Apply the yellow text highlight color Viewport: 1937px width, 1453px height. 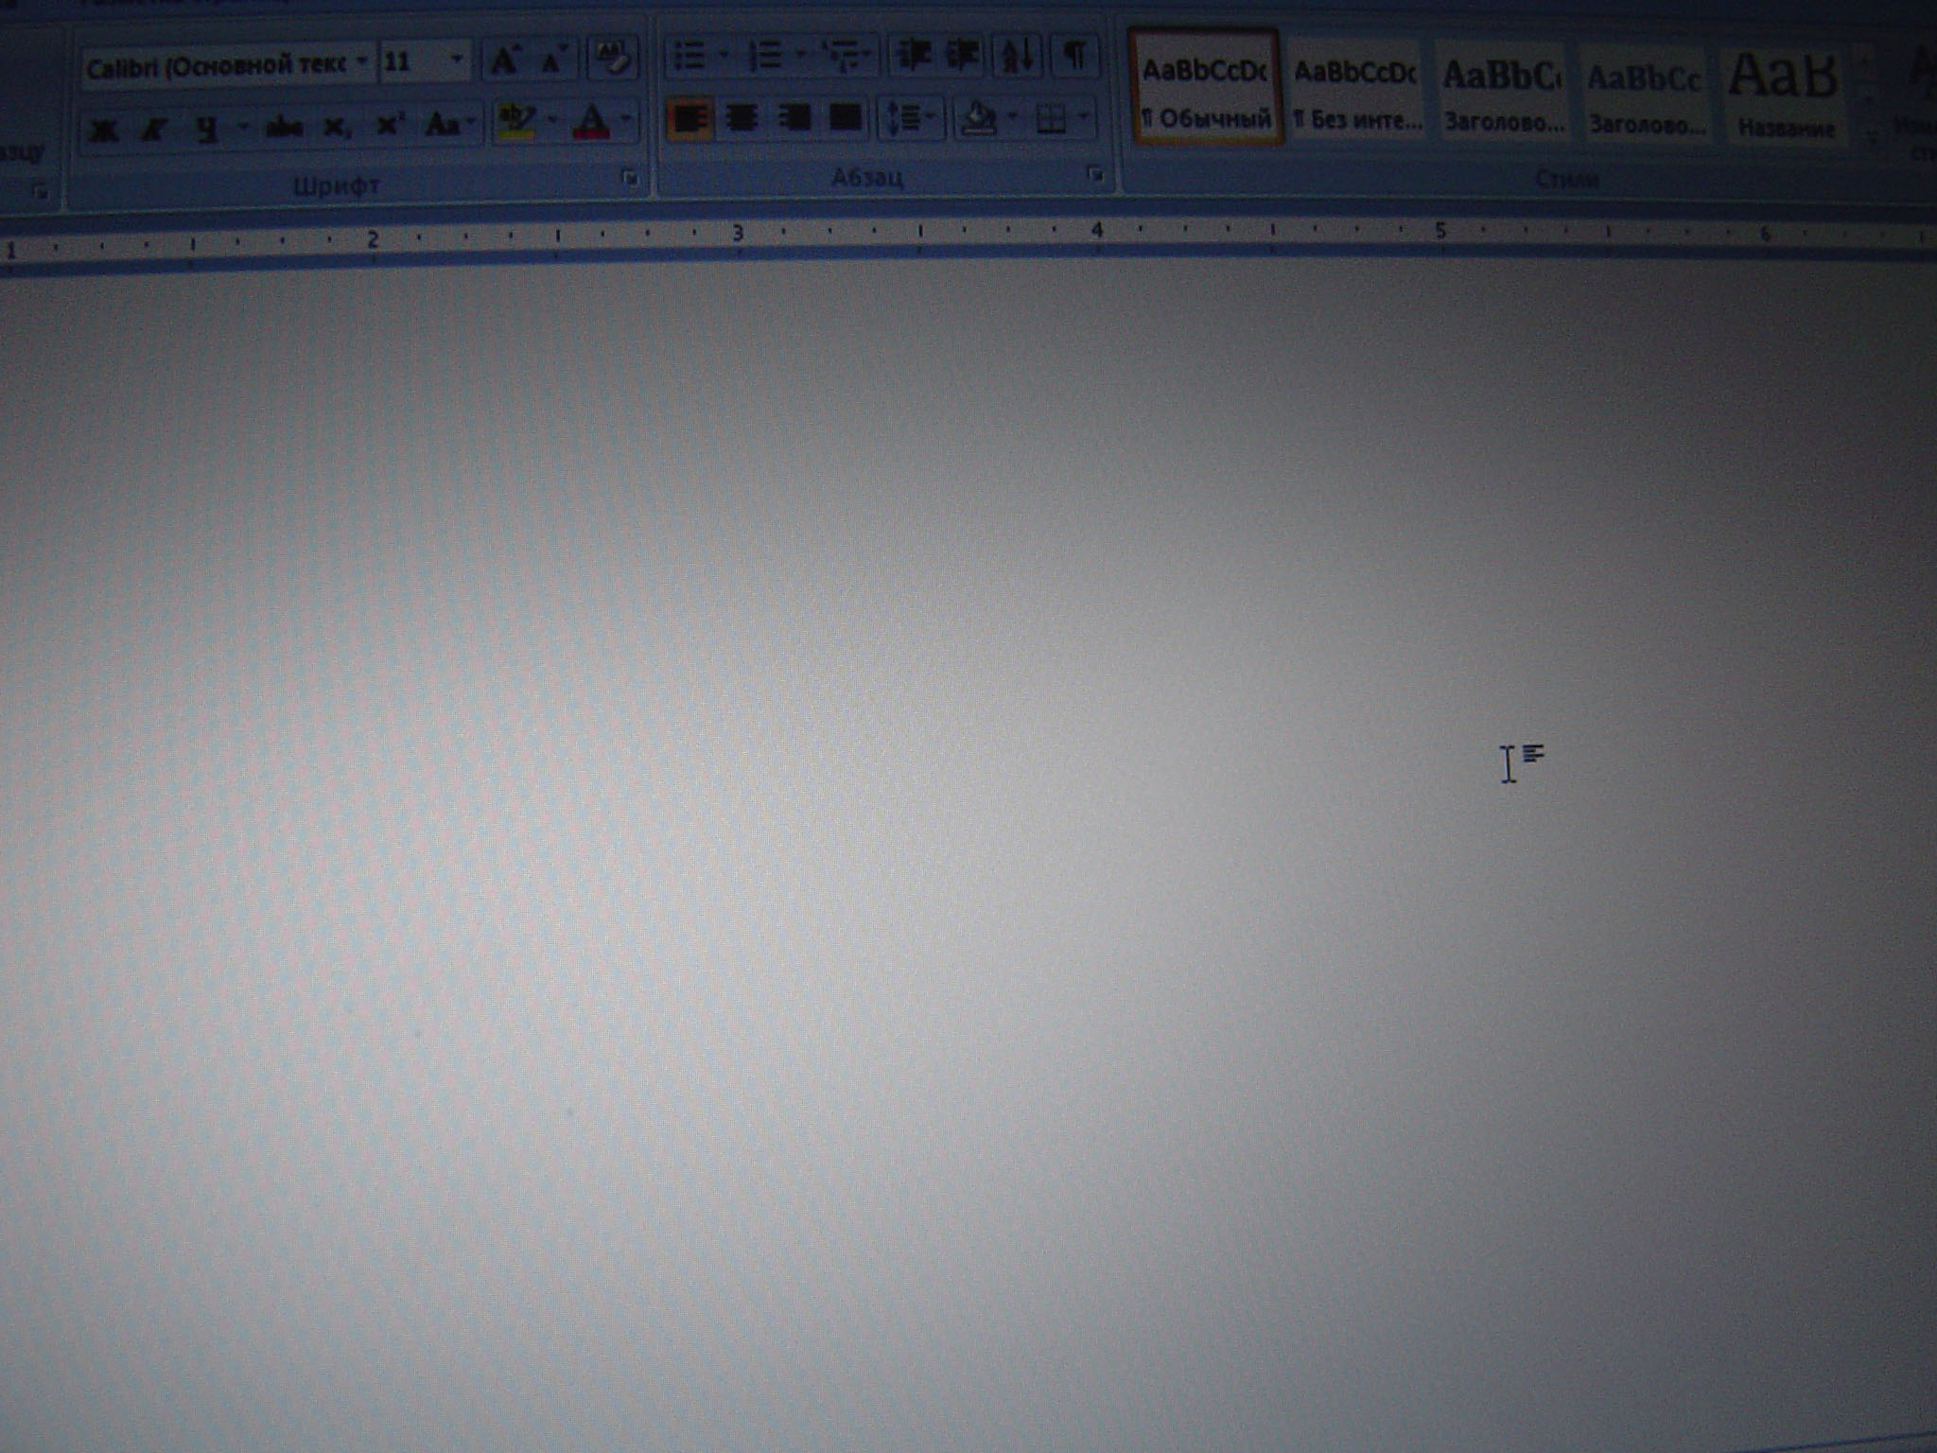[516, 122]
